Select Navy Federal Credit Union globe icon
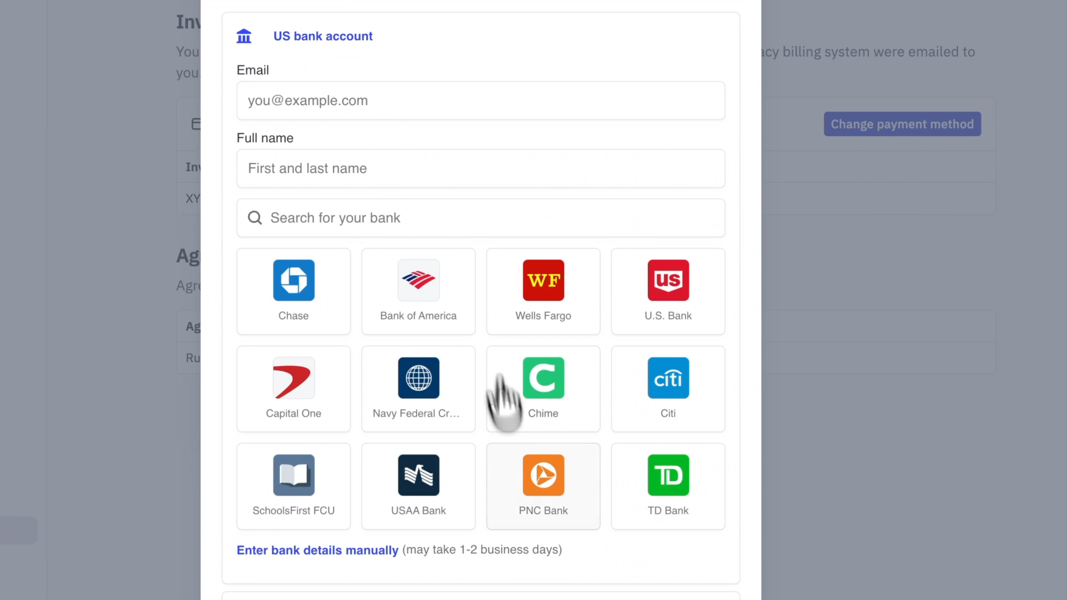The width and height of the screenshot is (1067, 600). pyautogui.click(x=418, y=378)
